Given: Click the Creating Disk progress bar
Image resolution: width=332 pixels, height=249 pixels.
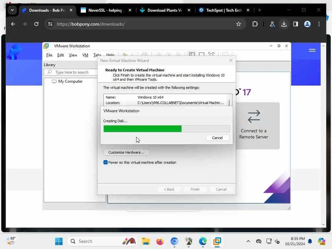Looking at the screenshot, I should (166, 129).
